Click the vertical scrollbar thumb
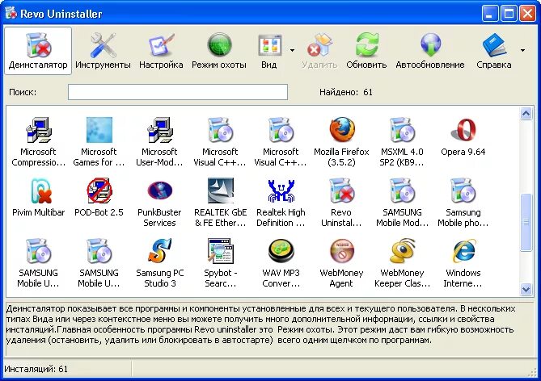This screenshot has width=541, height=381. [526, 223]
